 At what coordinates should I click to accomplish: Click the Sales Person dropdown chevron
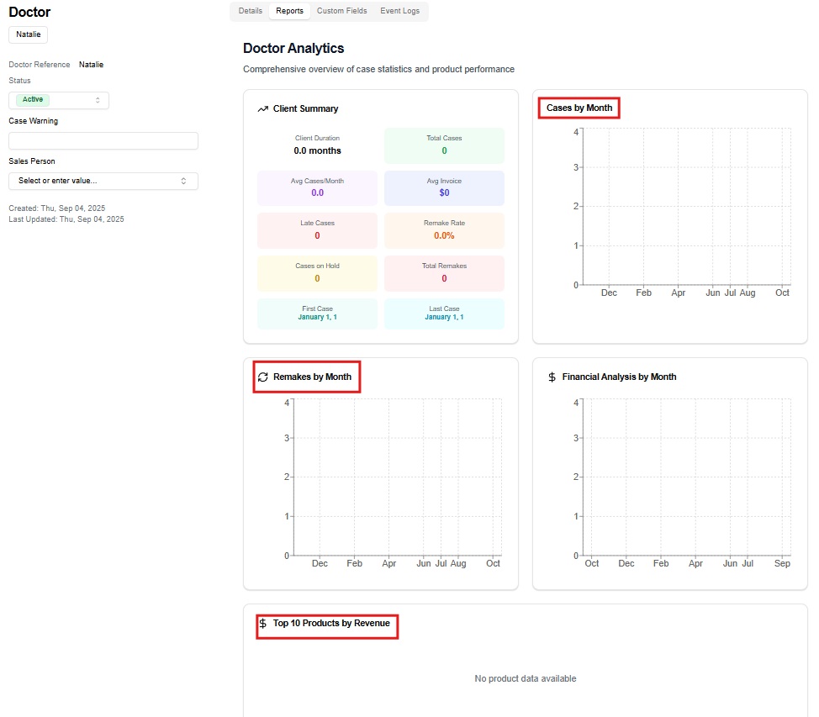[x=183, y=181]
